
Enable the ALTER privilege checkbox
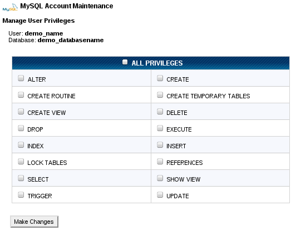click(21, 78)
